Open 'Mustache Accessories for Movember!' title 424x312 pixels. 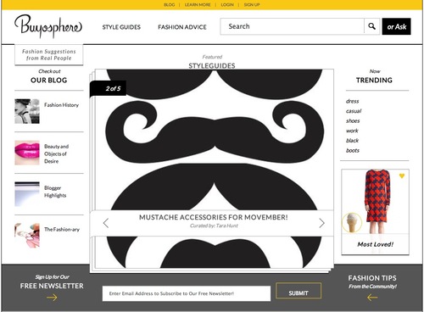214,217
